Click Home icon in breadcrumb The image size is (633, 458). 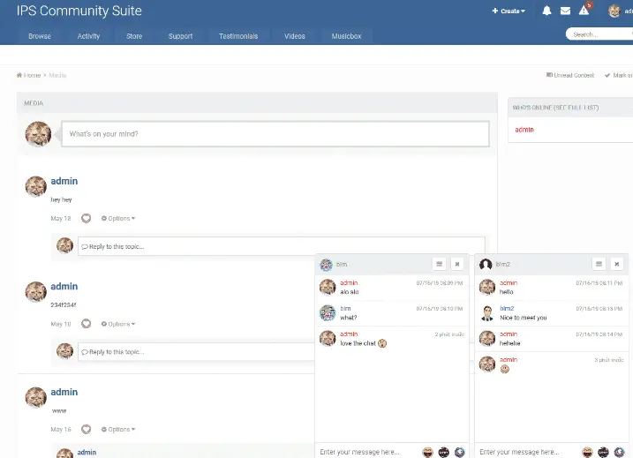click(20, 75)
